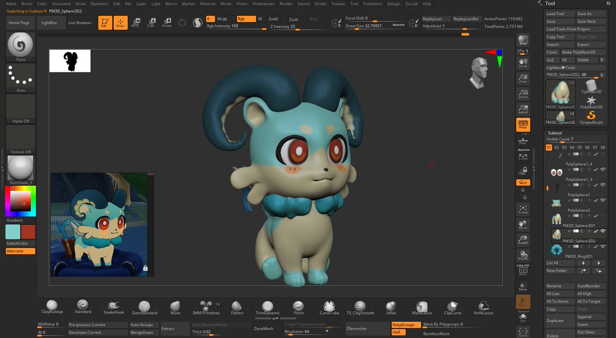Select the MaskLasso brush
The image size is (616, 338).
tap(421, 307)
